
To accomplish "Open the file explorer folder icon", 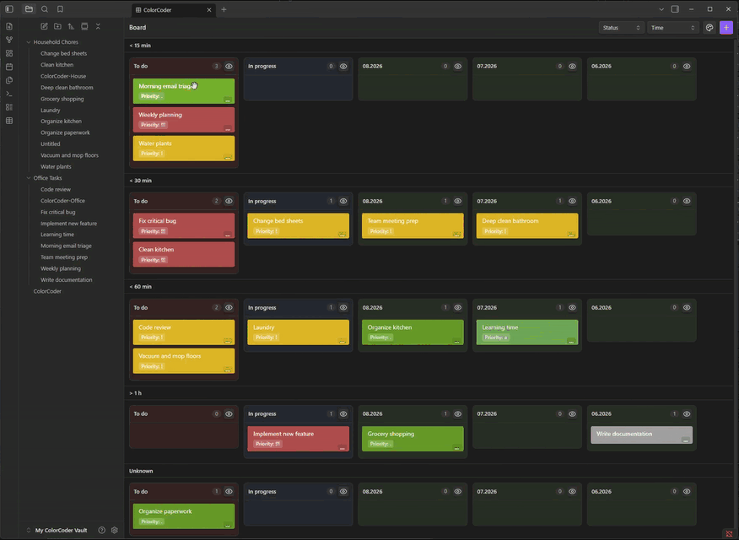I will coord(29,9).
